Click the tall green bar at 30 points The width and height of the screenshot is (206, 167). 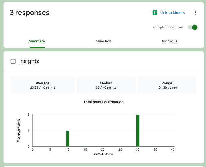138,131
